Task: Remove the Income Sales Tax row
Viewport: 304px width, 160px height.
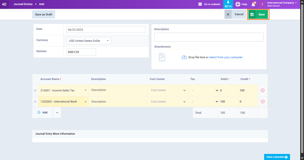Action: coord(263,90)
